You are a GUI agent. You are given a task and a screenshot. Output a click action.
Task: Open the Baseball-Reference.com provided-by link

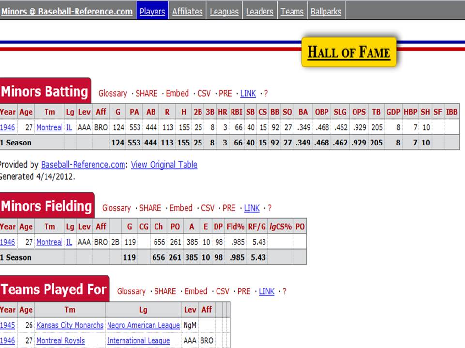83,164
